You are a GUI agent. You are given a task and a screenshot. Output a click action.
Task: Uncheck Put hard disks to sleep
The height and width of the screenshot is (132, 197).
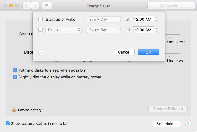15,70
